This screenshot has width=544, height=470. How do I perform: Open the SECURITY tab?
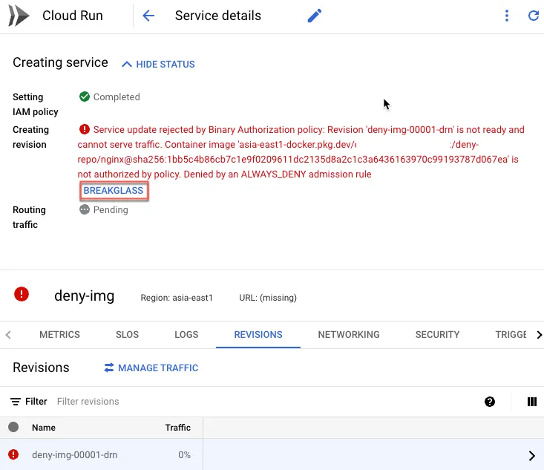click(437, 335)
